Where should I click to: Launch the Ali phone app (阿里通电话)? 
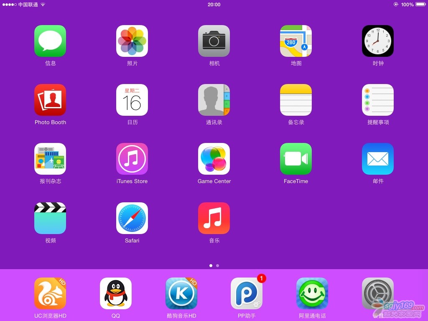(x=312, y=293)
